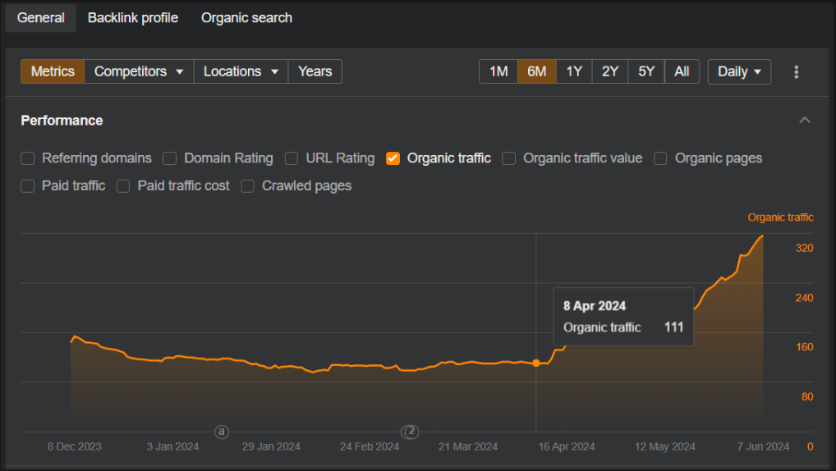The height and width of the screenshot is (471, 836).
Task: Open the three-dot more options menu
Action: (796, 72)
